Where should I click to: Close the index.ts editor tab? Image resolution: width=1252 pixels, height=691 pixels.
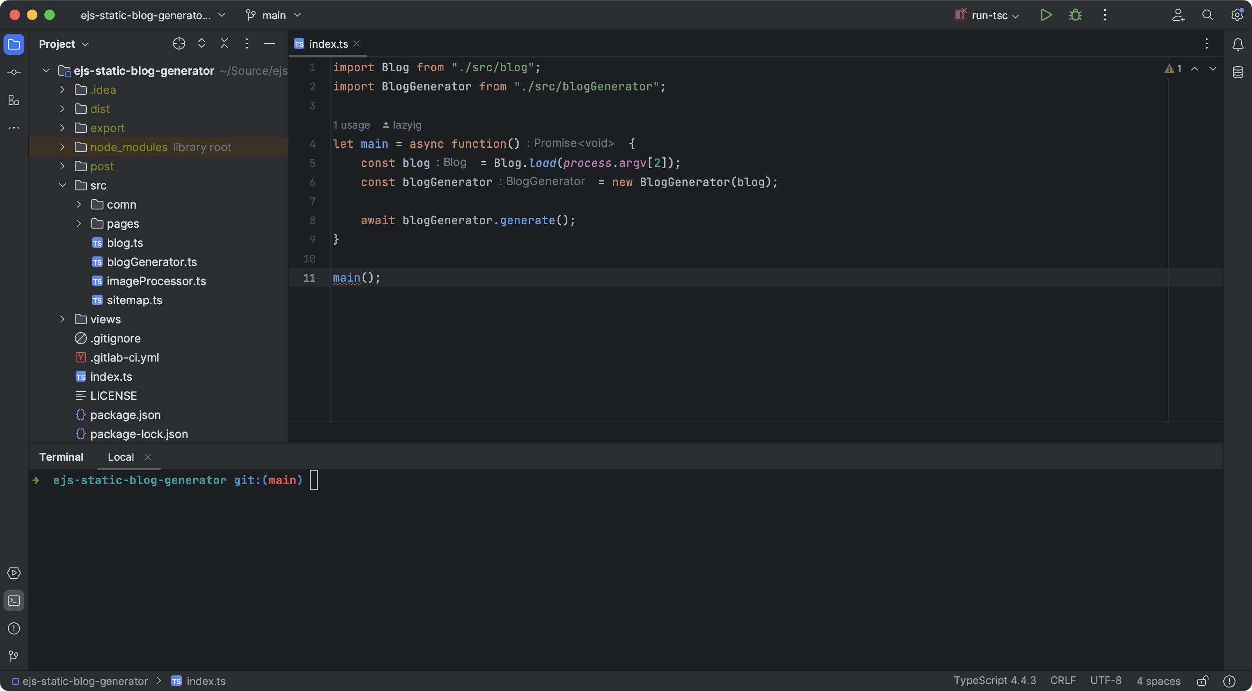357,43
